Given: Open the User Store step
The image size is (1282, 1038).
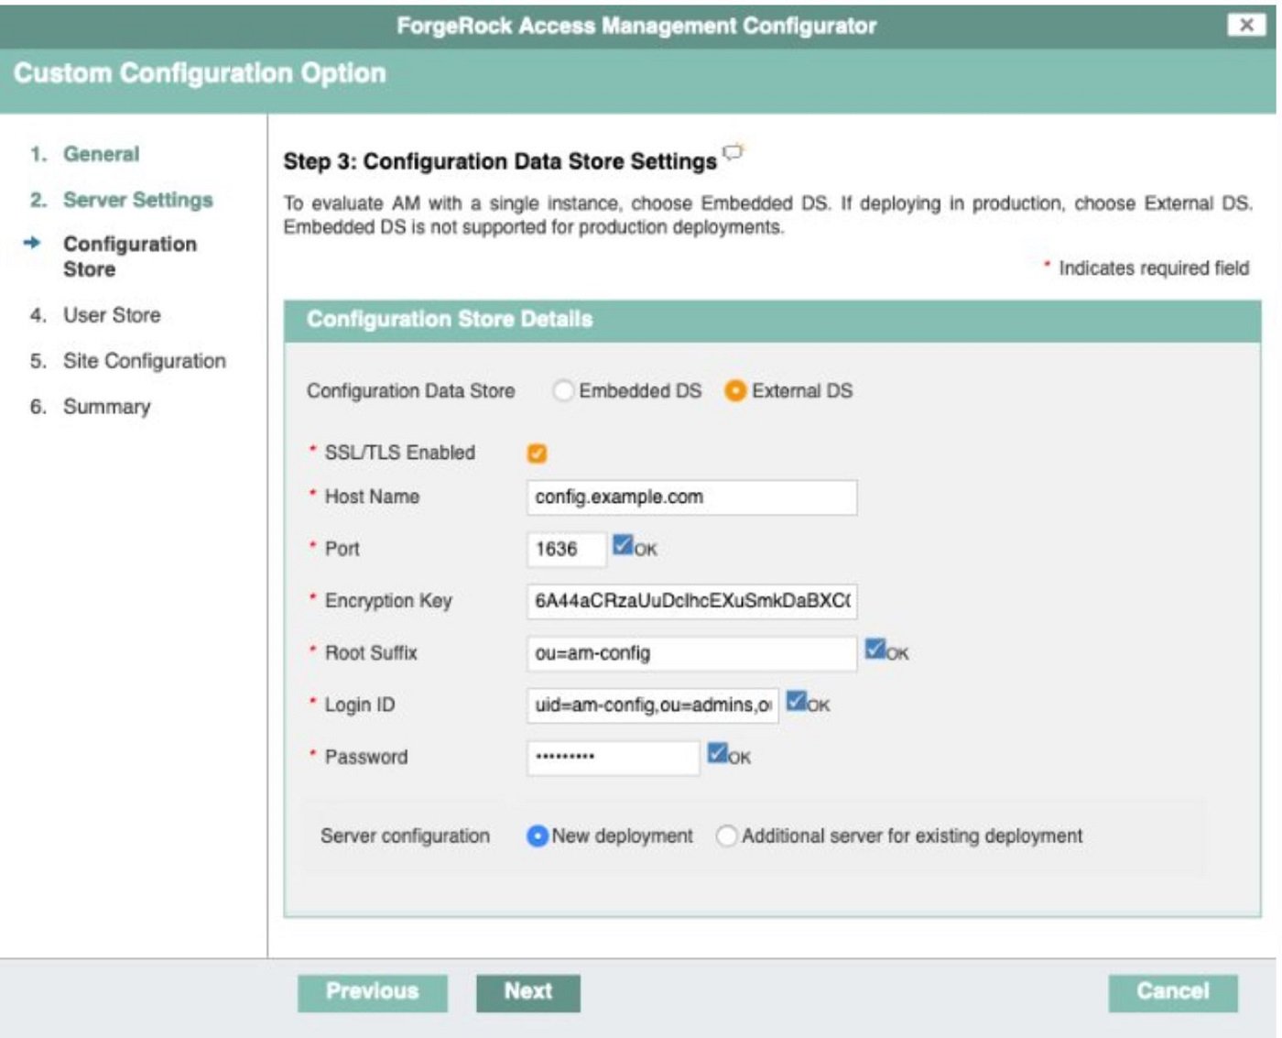Looking at the screenshot, I should 111,315.
